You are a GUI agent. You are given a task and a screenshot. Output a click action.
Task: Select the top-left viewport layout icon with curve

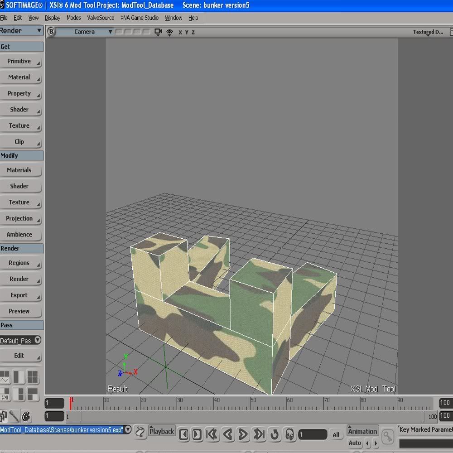[5, 377]
